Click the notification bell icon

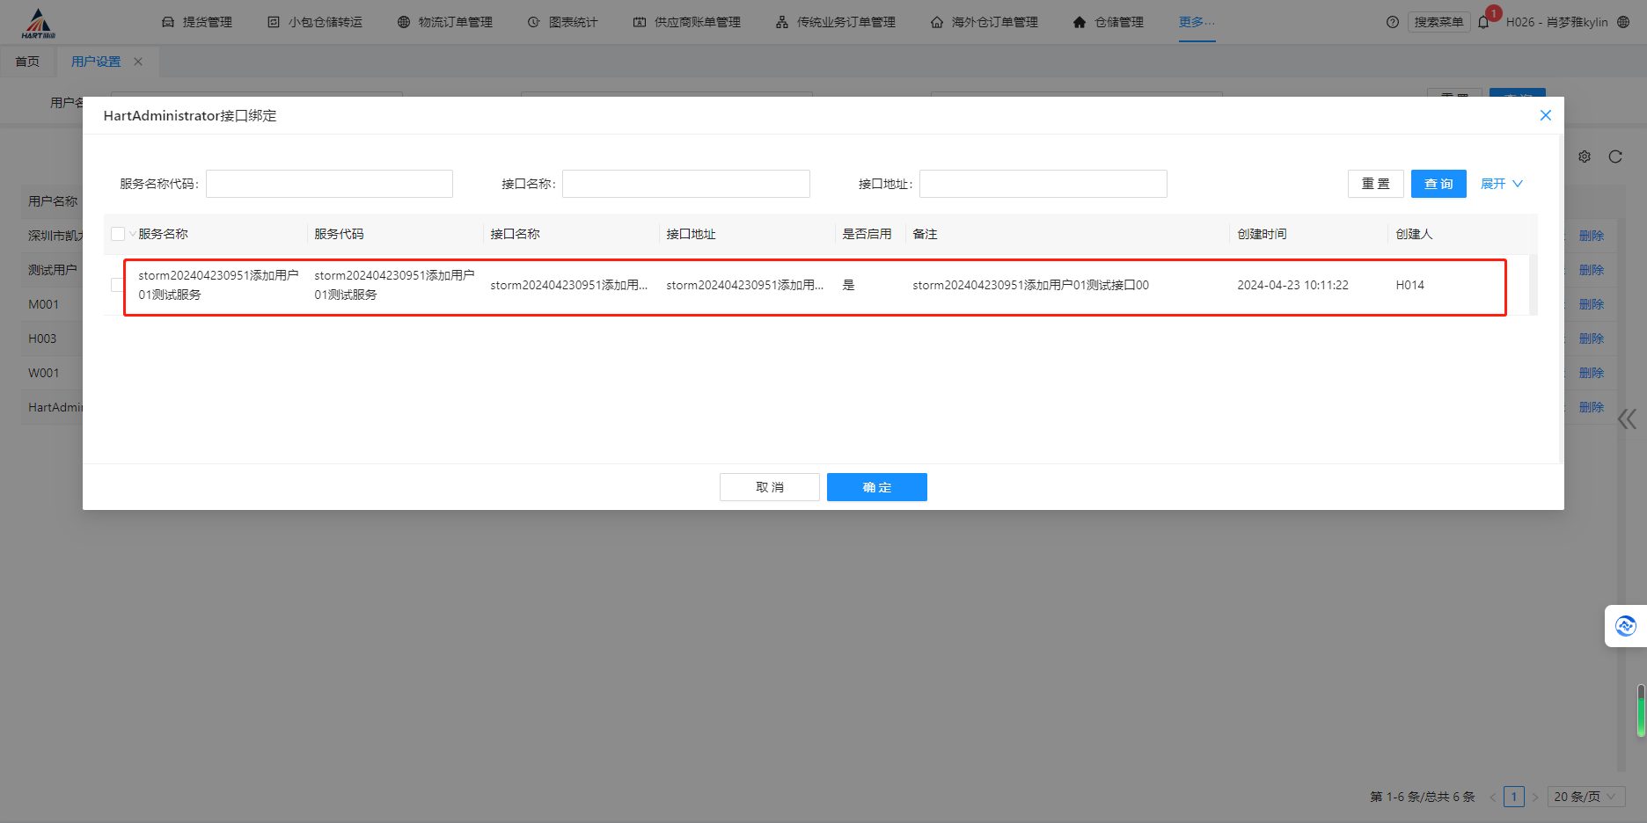[x=1483, y=22]
